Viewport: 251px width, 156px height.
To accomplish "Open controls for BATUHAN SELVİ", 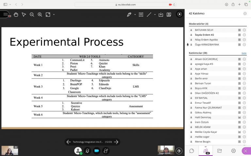I will click(x=244, y=30).
